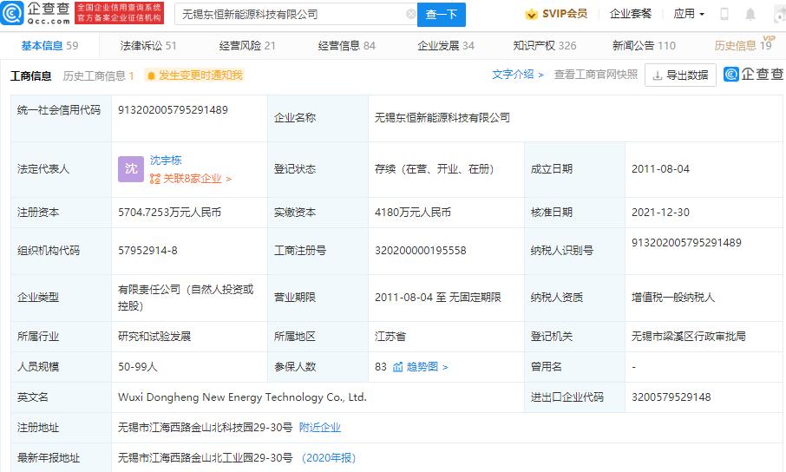Viewport: 786px width, 472px height.
Task: Switch to 基本信息 tab
Action: coord(49,46)
